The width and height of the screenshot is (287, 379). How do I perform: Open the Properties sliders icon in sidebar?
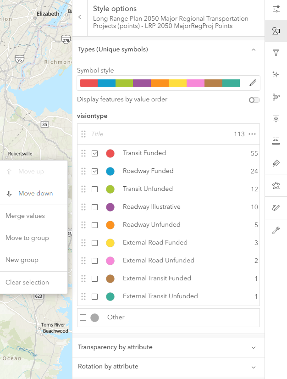click(x=276, y=9)
